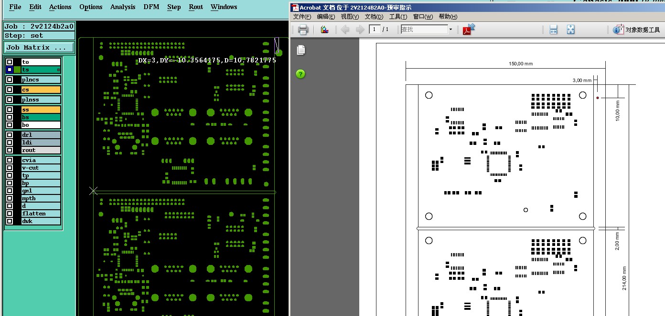This screenshot has height=316, width=665.
Task: Click the 'Step: set' label
Action: (39, 35)
